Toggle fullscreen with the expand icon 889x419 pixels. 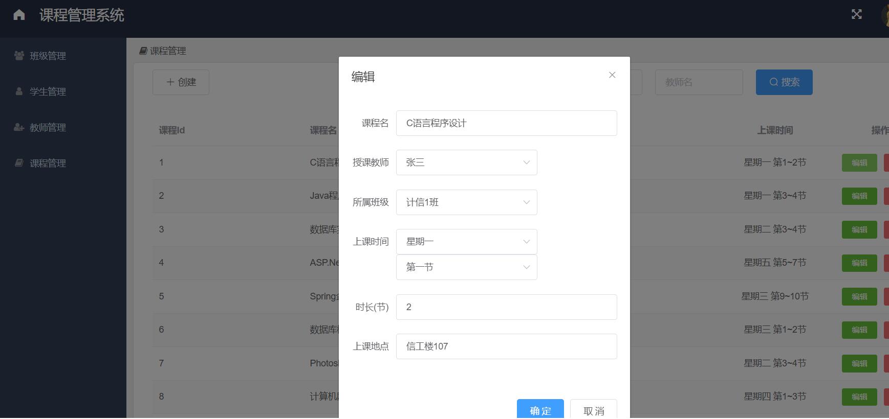tap(856, 14)
